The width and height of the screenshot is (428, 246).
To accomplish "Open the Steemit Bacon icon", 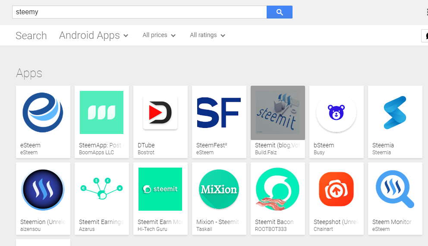I will pos(277,189).
